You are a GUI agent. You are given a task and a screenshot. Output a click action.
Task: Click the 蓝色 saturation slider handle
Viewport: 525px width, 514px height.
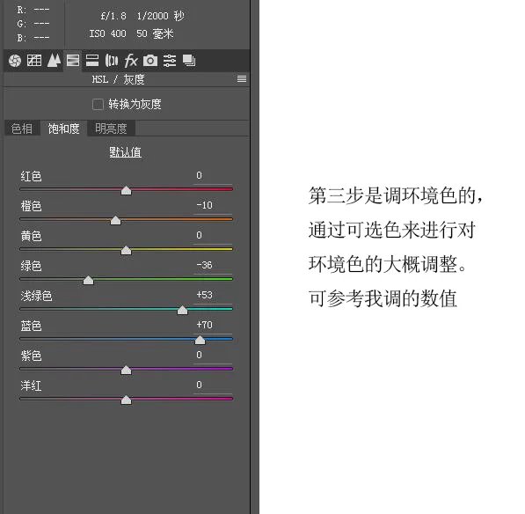click(x=200, y=340)
